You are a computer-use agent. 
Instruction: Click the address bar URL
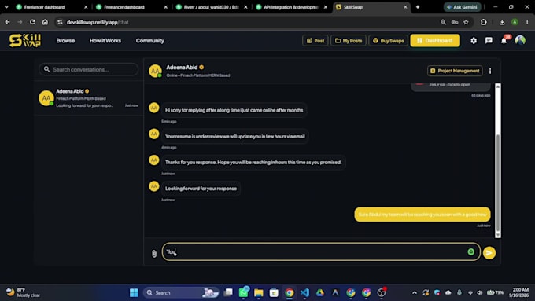tap(98, 22)
